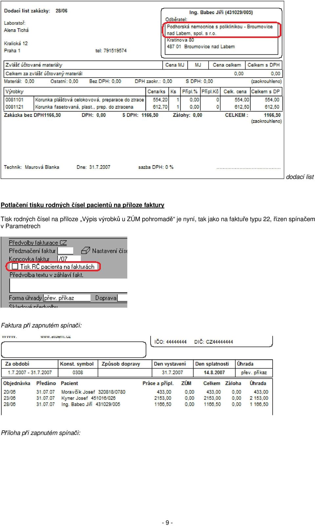This screenshot has width=315, height=526.
Task: Focus the Předznačení faktur input field
Action: click(65, 251)
